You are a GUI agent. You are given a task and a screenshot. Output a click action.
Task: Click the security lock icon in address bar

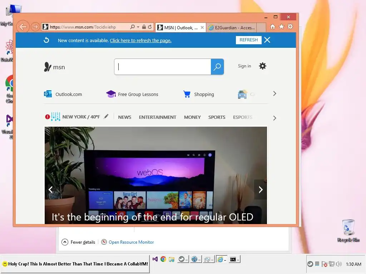click(x=144, y=27)
